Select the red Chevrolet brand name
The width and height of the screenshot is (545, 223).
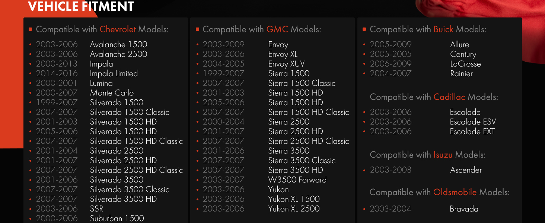click(x=118, y=29)
